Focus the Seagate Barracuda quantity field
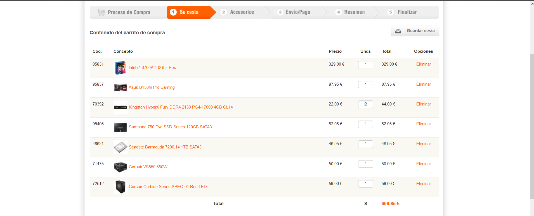 (366, 144)
